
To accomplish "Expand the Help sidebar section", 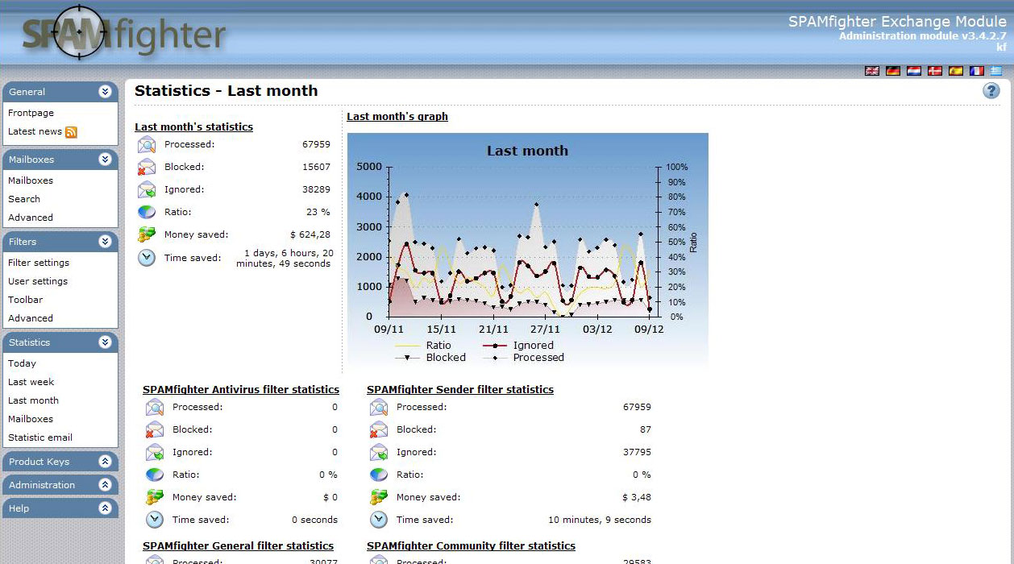I will click(x=105, y=508).
